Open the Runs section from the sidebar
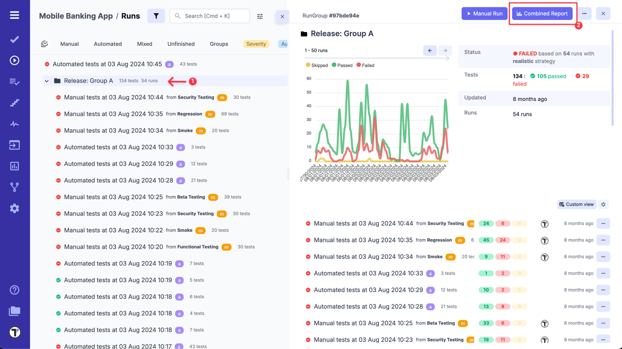Screen dimensions: 622x349 [14, 60]
